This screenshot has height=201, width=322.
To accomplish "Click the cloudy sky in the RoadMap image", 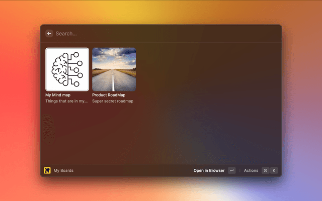I will pos(114,56).
